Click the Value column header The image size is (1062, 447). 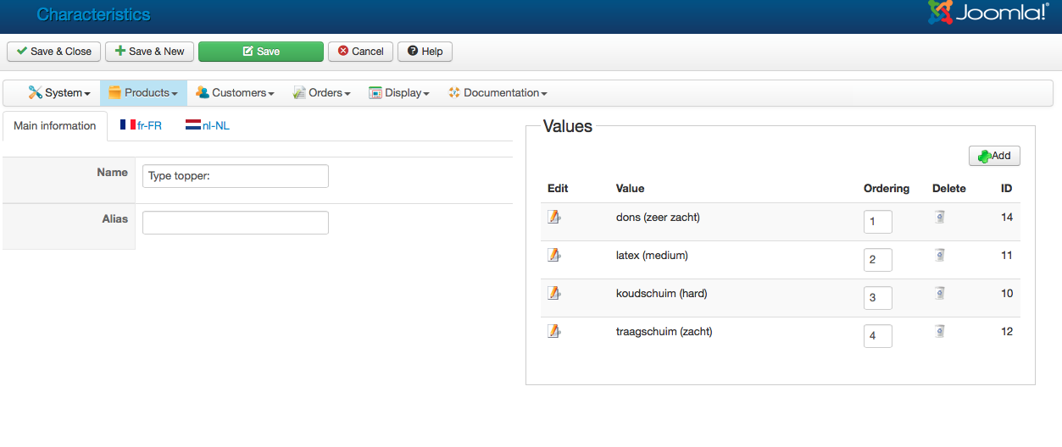point(631,188)
